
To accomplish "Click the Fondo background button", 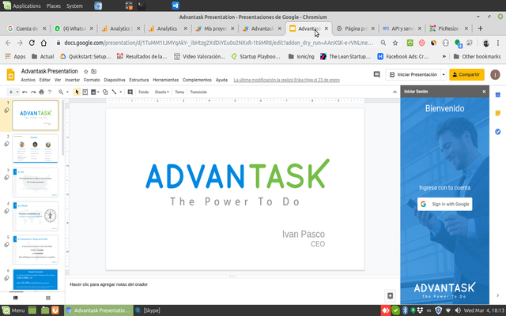I will 144,92.
